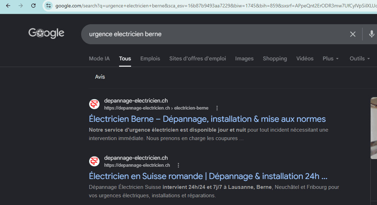Image resolution: width=377 pixels, height=205 pixels.
Task: Open the Vidéos tab
Action: click(x=305, y=59)
